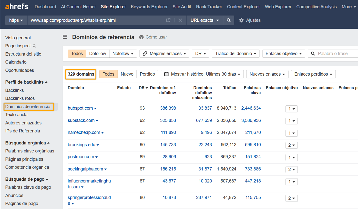Open hubspot.com domain caret menu
358x209 pixels.
tap(95, 109)
